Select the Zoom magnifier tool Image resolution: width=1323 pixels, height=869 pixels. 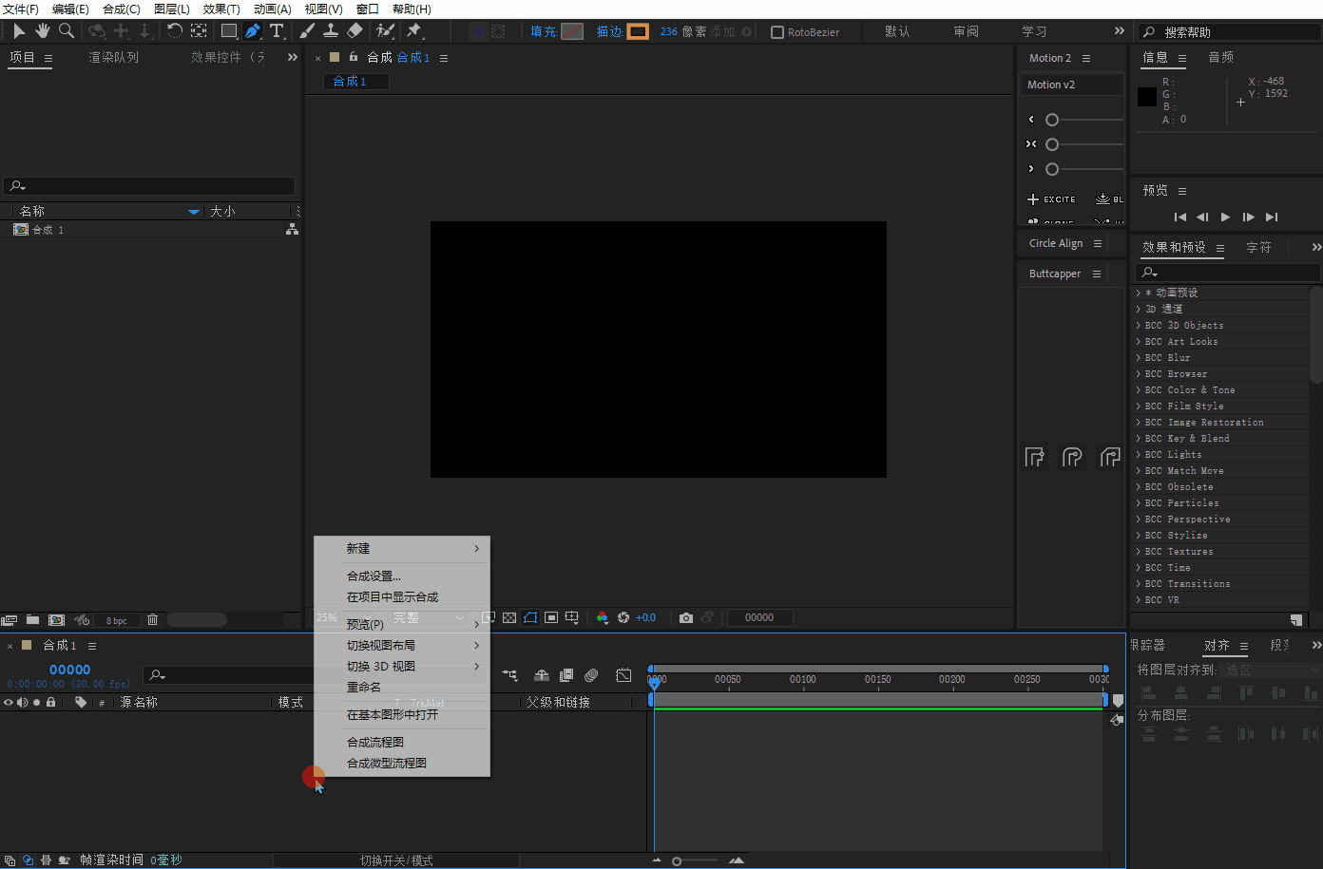[x=67, y=31]
